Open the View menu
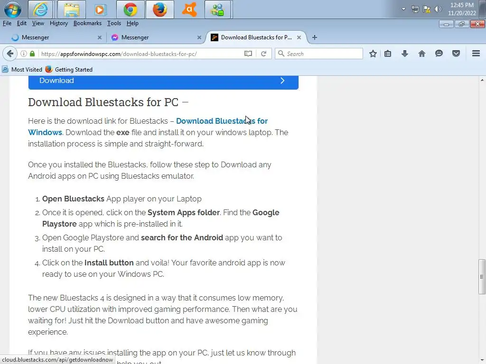The width and height of the screenshot is (486, 364). point(38,23)
